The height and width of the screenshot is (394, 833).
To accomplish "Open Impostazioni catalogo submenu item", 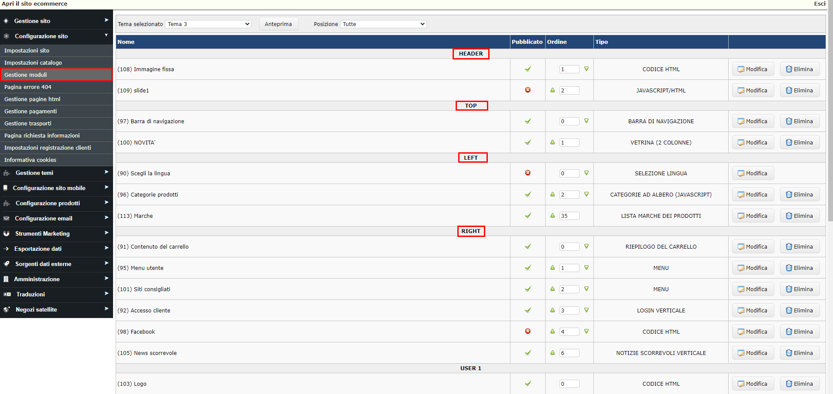I will pyautogui.click(x=57, y=62).
